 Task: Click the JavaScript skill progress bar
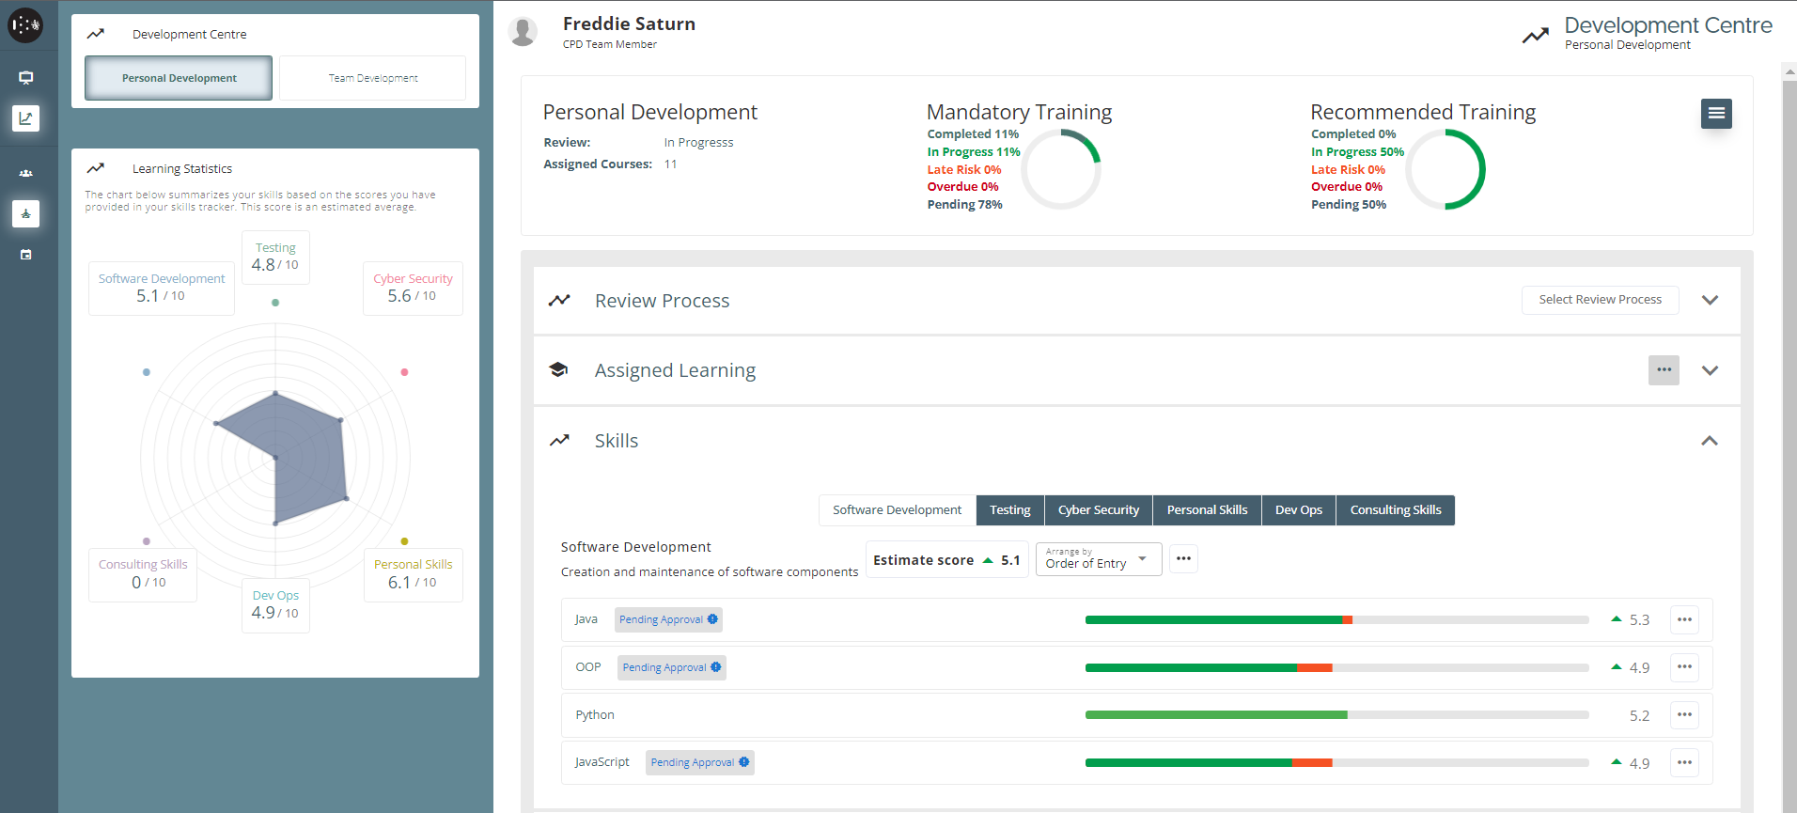coord(1336,762)
